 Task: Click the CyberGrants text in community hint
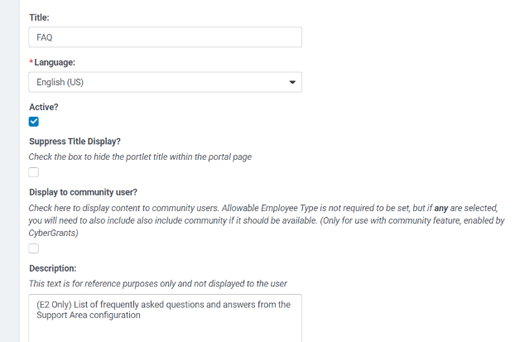point(53,233)
